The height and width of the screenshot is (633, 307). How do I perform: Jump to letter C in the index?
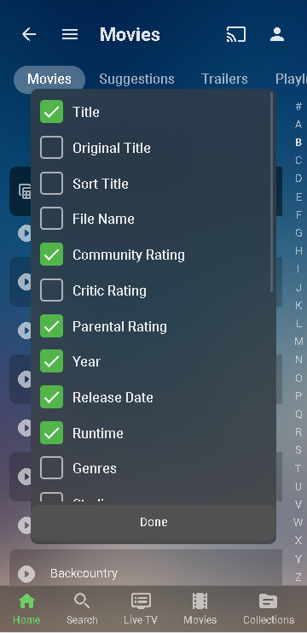[x=298, y=161]
